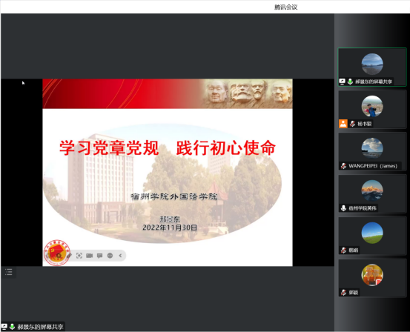
Task: Click the green microphone on the top participant tile
Action: coord(350,82)
